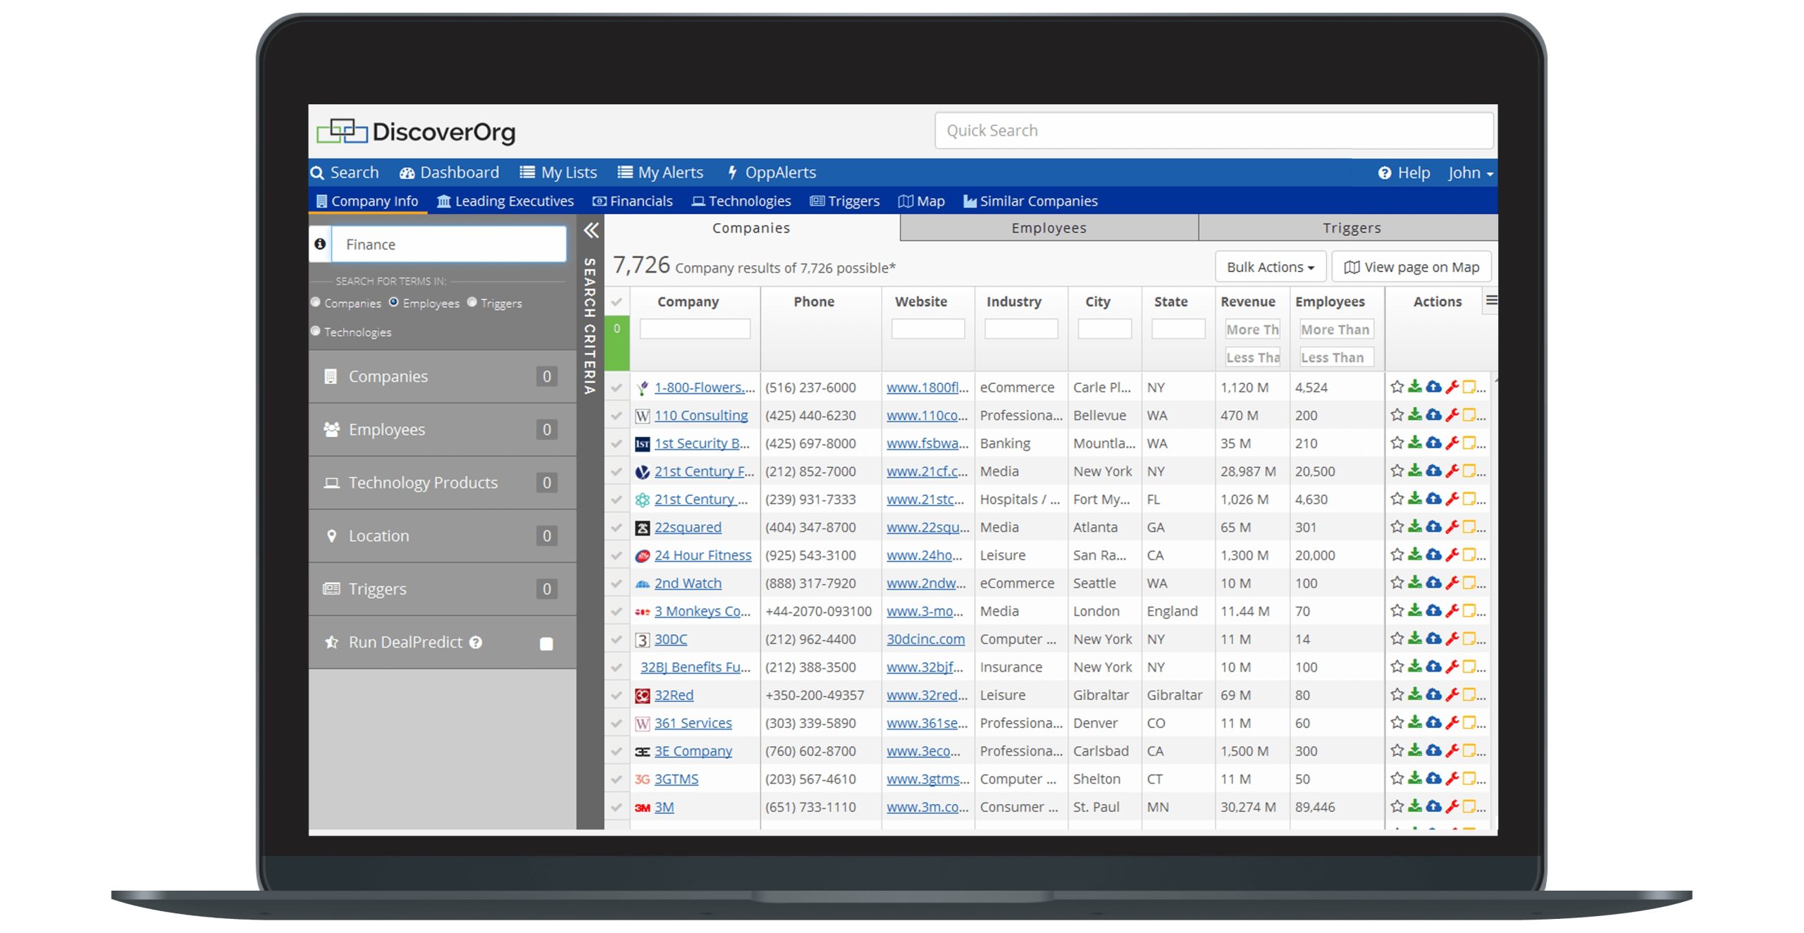Click the Employees Less Than filter

pyautogui.click(x=1336, y=357)
